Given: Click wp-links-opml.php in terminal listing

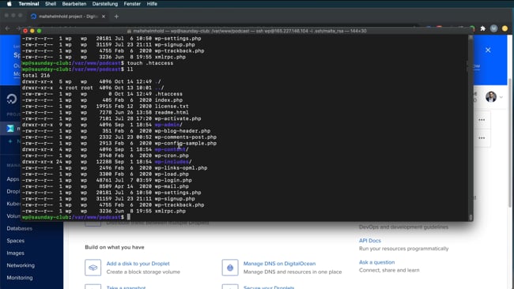Looking at the screenshot, I should (x=181, y=168).
